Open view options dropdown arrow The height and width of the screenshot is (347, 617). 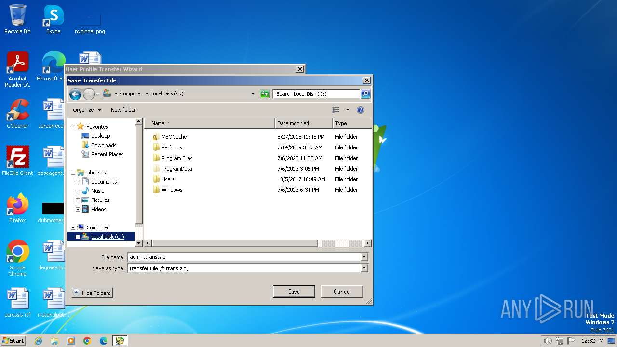click(348, 110)
